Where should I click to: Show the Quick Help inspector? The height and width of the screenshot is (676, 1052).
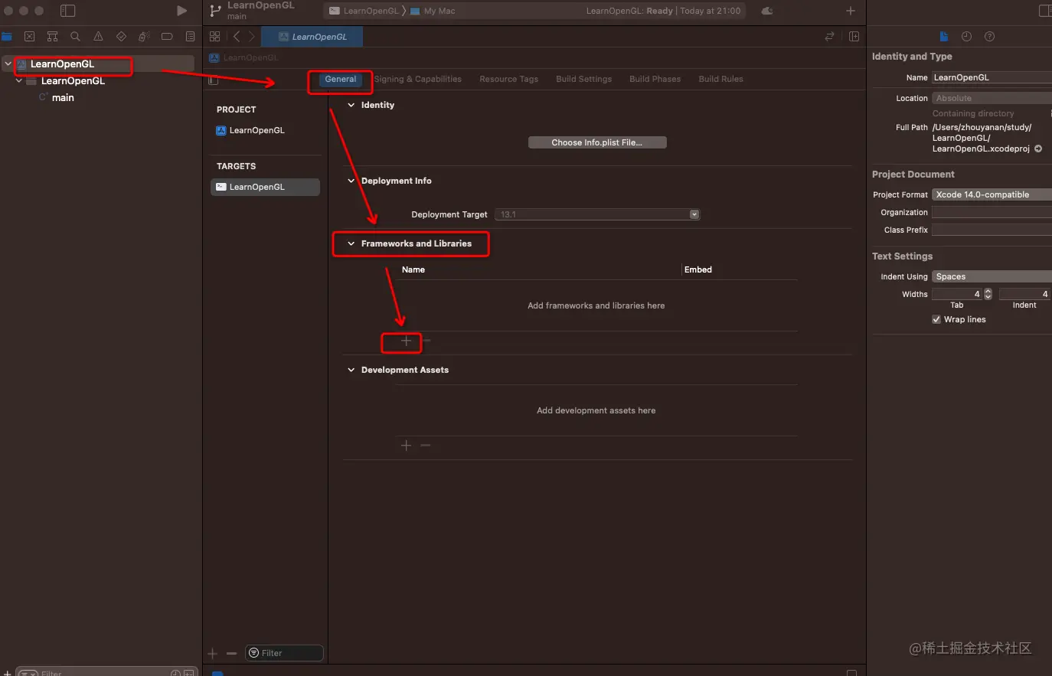[989, 36]
